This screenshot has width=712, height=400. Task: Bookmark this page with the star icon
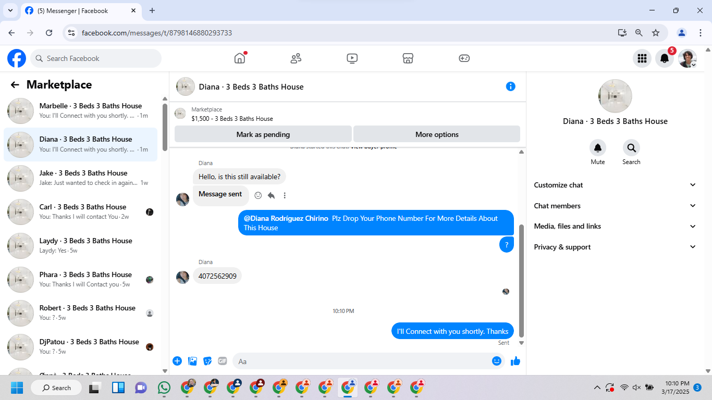click(x=656, y=33)
